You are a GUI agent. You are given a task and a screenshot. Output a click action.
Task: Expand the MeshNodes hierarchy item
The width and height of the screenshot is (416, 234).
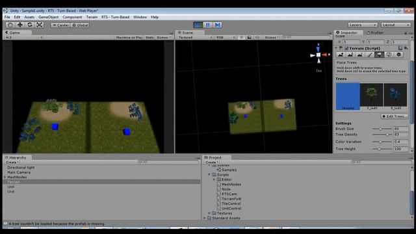[5, 177]
